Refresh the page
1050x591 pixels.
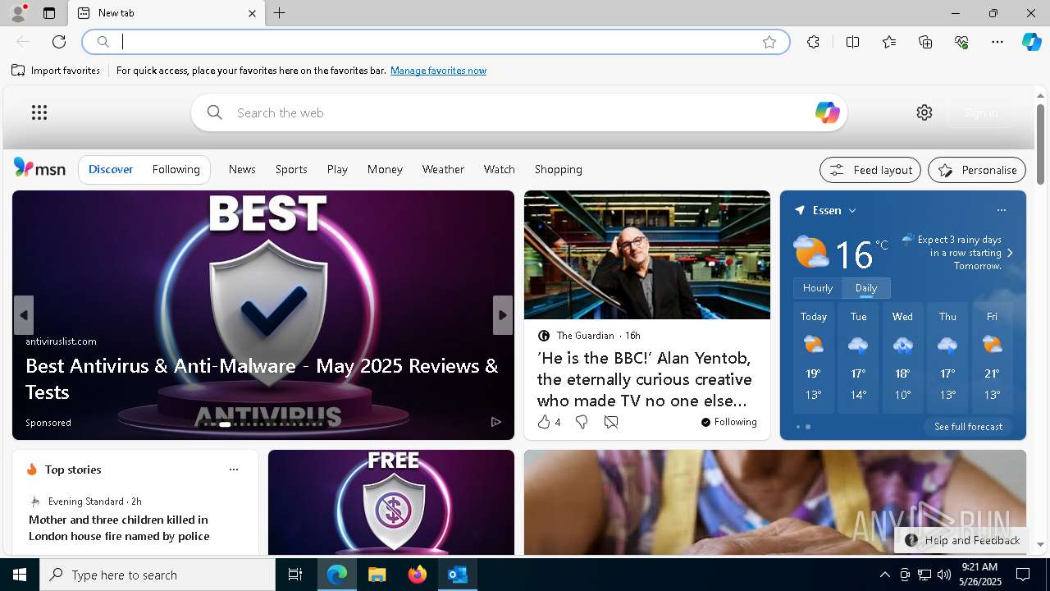pos(59,42)
